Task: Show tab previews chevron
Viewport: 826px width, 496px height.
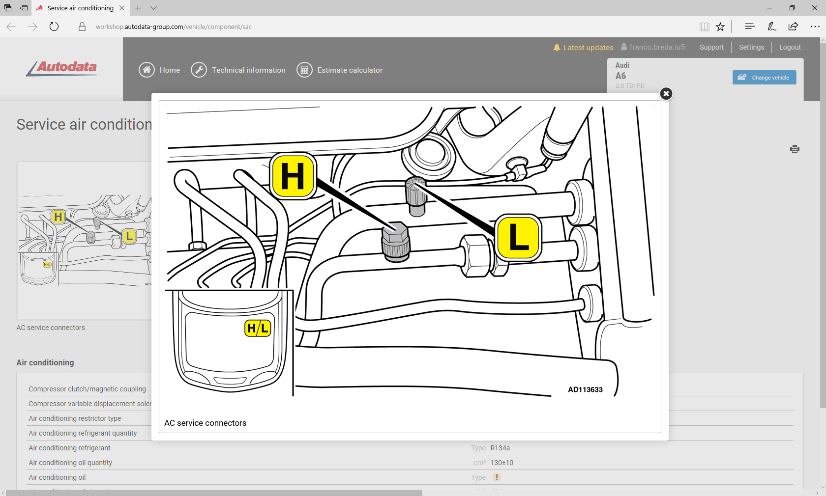Action: [x=154, y=8]
